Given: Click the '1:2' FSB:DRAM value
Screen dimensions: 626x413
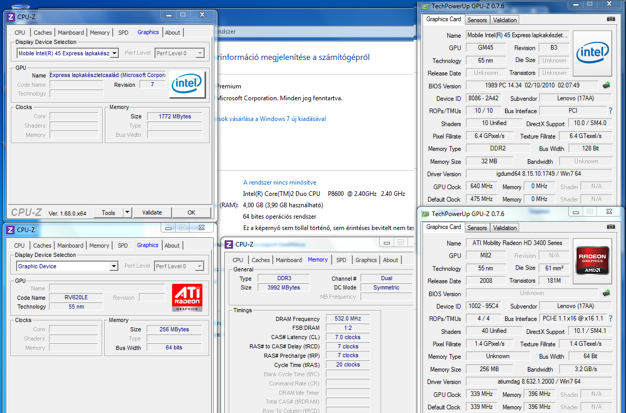Looking at the screenshot, I should point(348,328).
